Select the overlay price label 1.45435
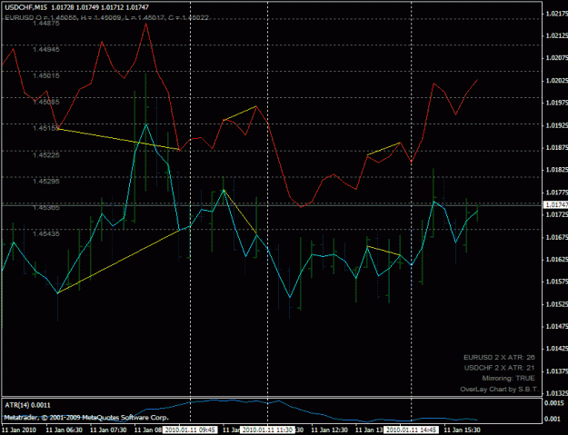 [x=46, y=233]
